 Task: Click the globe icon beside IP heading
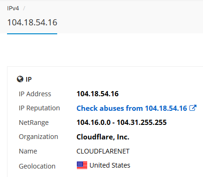[20, 79]
